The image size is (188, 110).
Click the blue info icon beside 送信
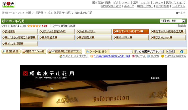click(x=182, y=52)
